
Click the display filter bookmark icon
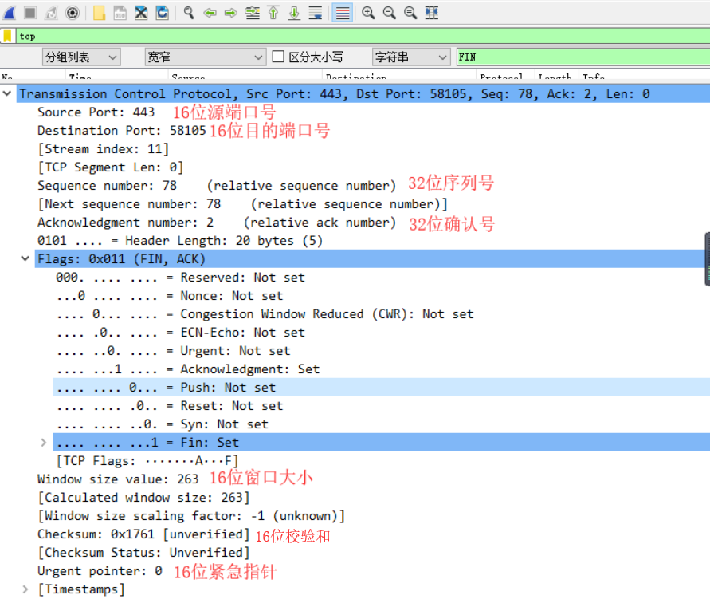coord(7,36)
